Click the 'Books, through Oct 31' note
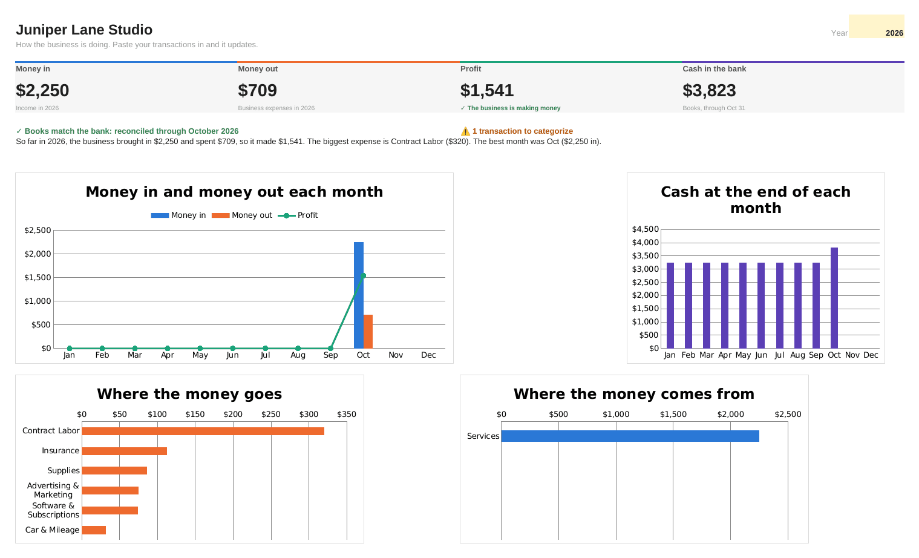Screen dimensions: 919x558 714,108
